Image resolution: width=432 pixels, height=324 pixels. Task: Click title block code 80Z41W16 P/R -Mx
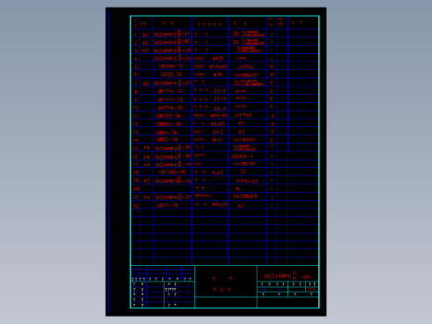[x=287, y=276]
